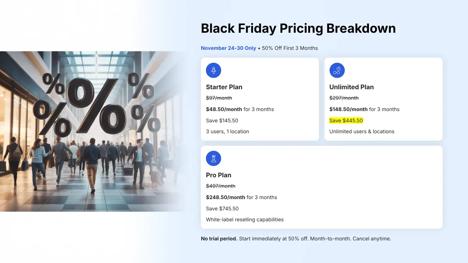468x263 pixels.
Task: Open the November 24-30 Only link
Action: [229, 48]
